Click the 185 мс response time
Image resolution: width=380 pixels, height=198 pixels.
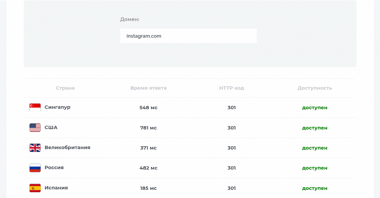(148, 188)
